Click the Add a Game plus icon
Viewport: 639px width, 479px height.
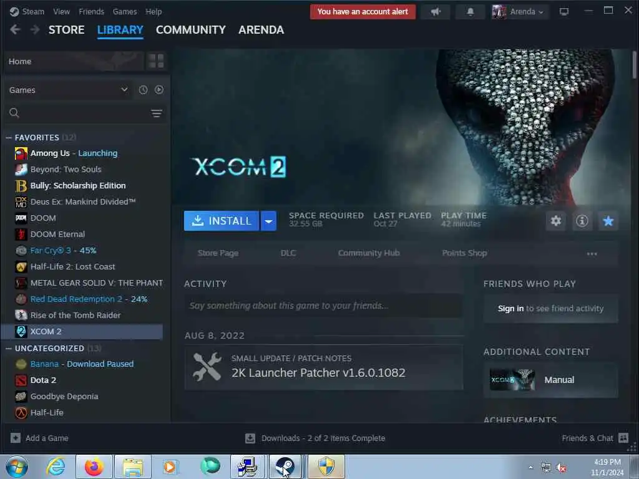pyautogui.click(x=16, y=438)
